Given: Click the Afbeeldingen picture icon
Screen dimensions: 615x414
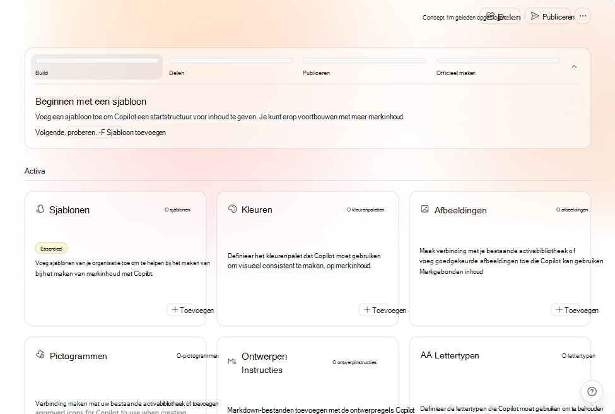Looking at the screenshot, I should pos(425,209).
